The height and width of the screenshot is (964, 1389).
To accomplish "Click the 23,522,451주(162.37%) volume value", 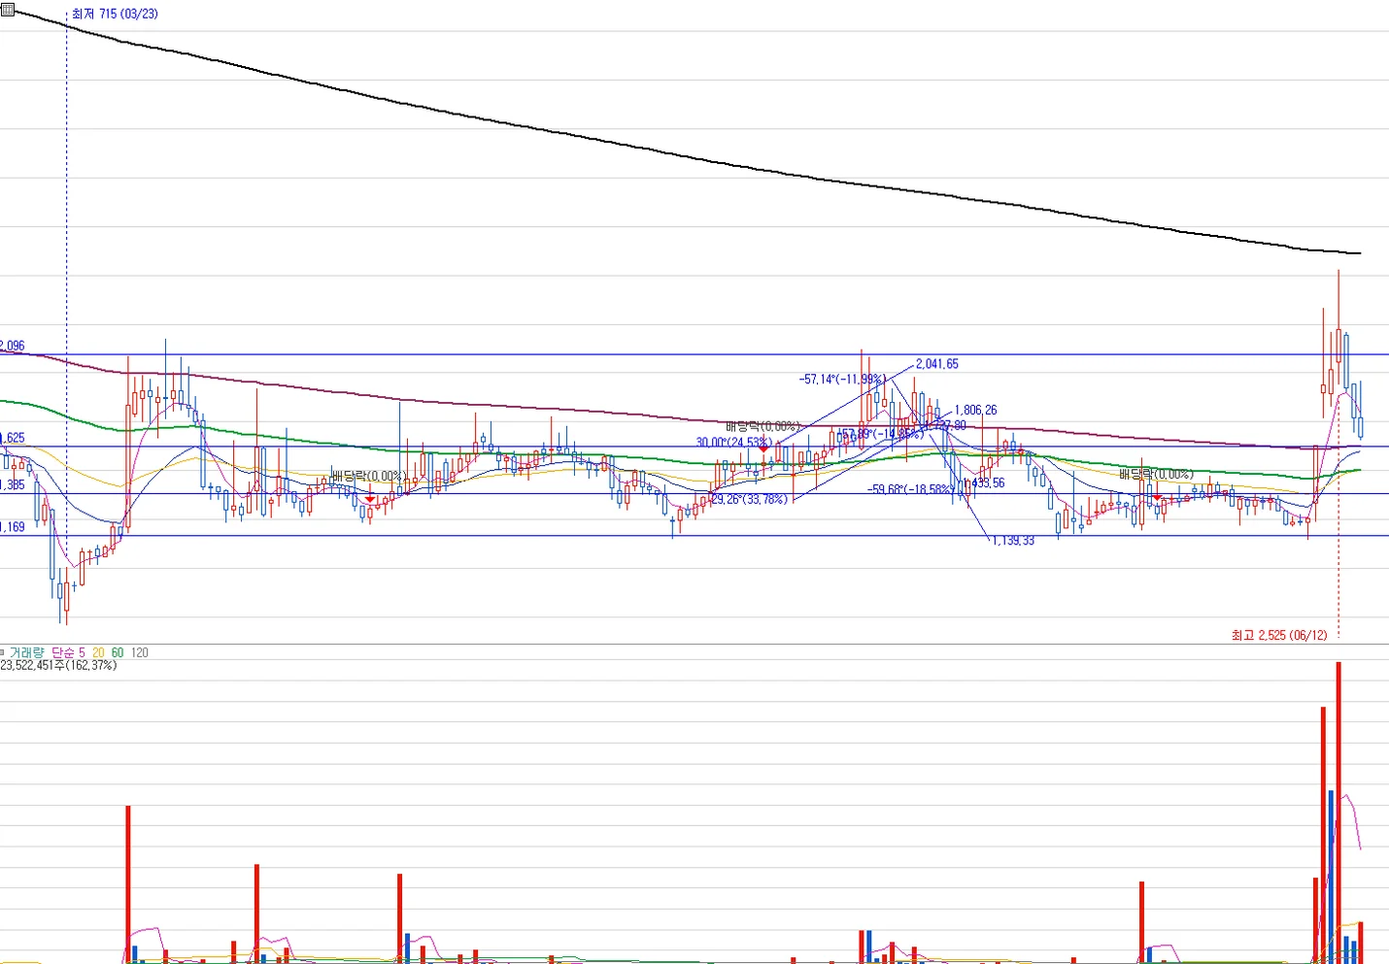I will [58, 666].
